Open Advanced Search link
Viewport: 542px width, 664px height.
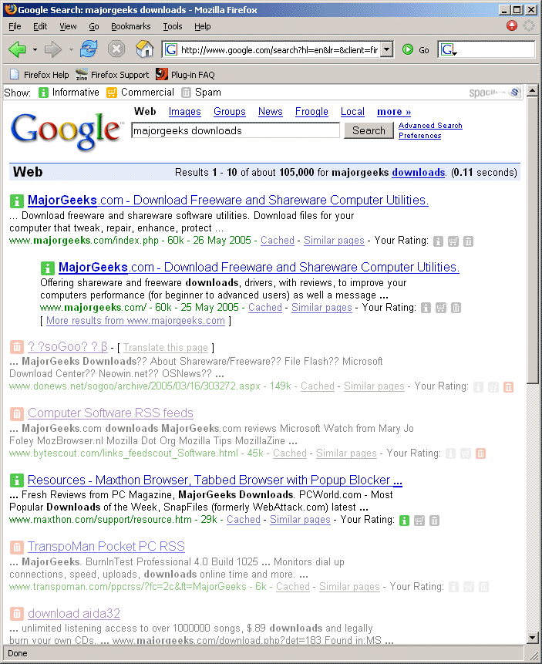pyautogui.click(x=430, y=126)
